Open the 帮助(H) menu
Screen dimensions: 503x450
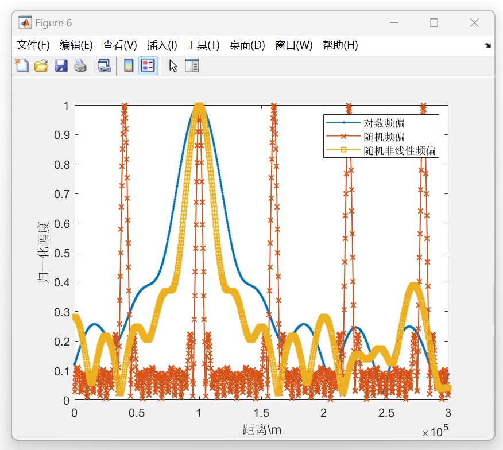tap(340, 45)
